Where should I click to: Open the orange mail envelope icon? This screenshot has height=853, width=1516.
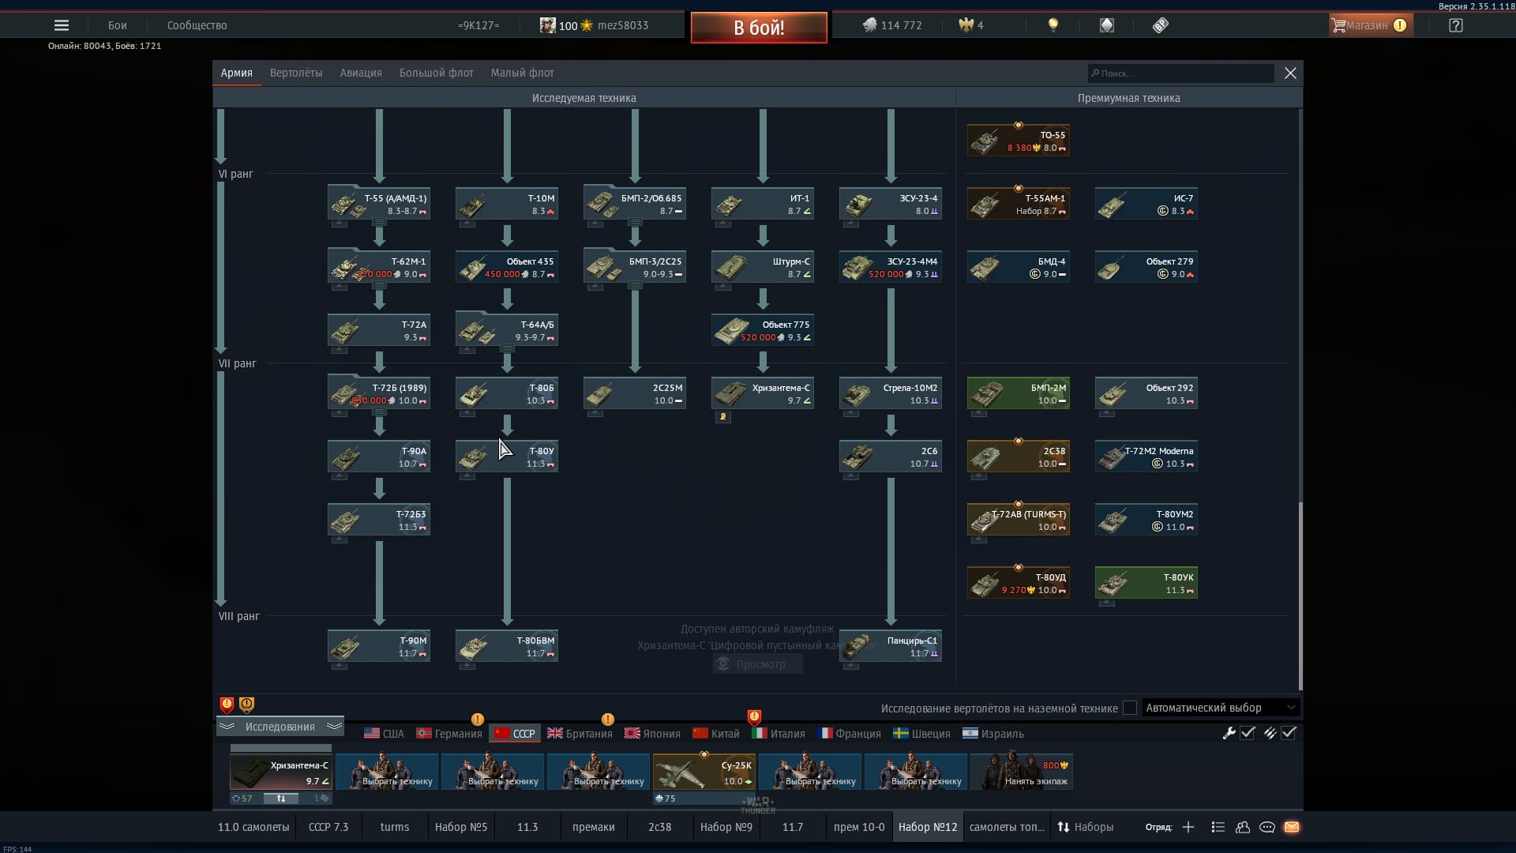(x=1292, y=827)
